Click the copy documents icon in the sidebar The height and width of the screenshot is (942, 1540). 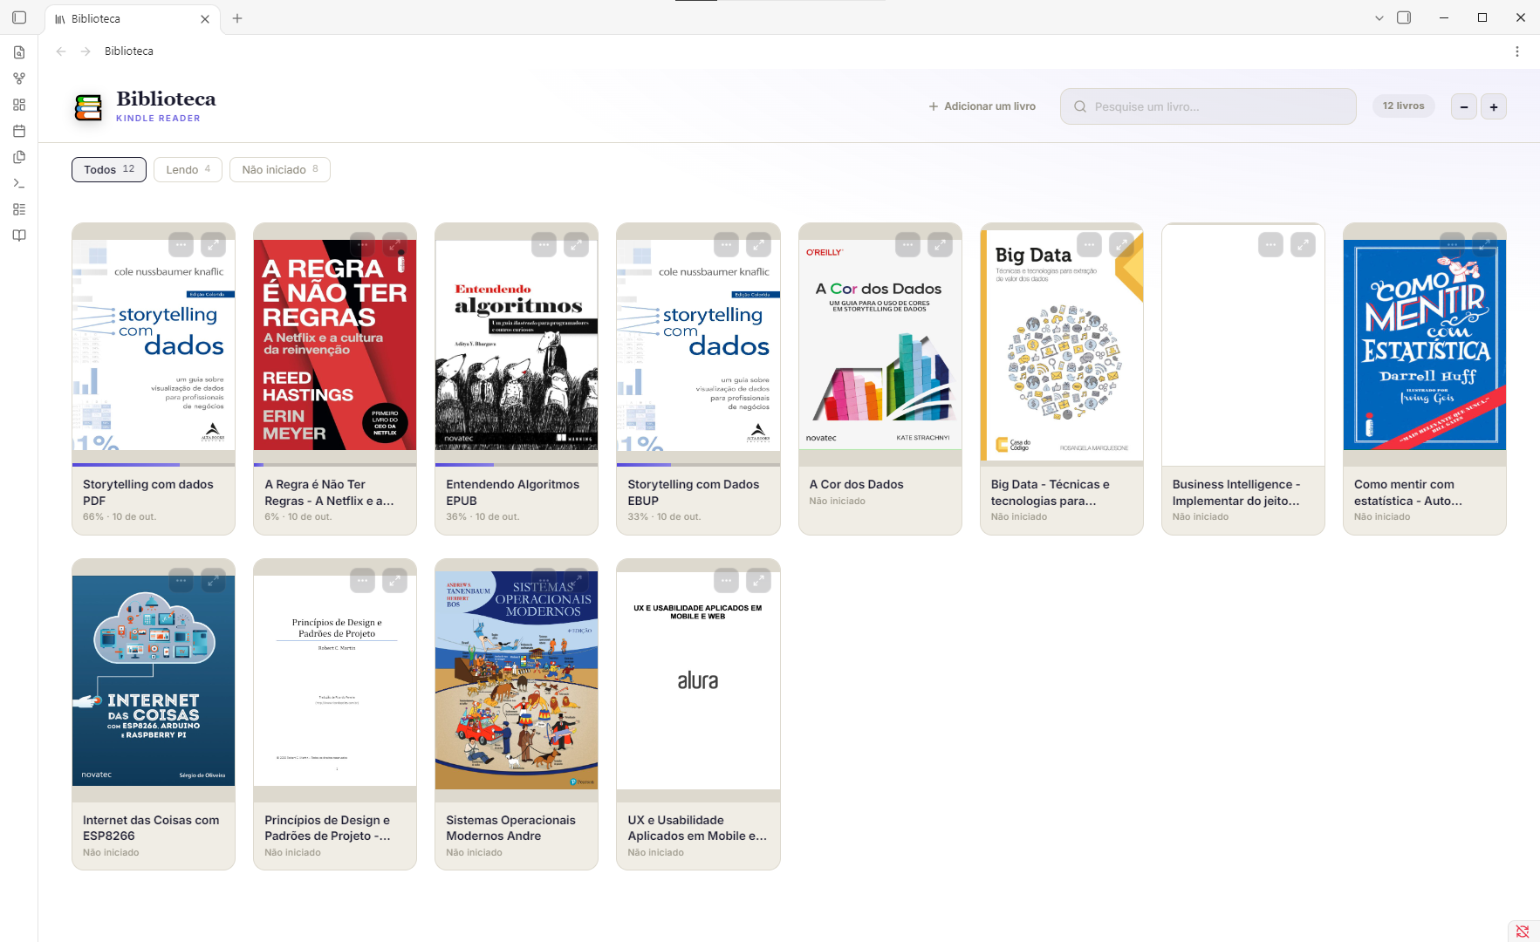point(19,157)
